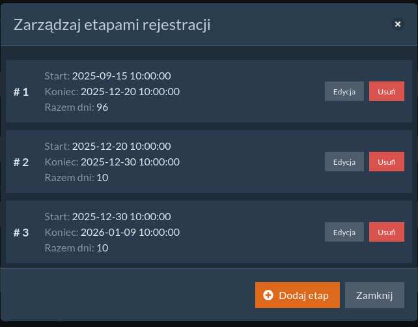
Task: Click end date 2026-01-09 10:00:00
Action: coord(130,232)
